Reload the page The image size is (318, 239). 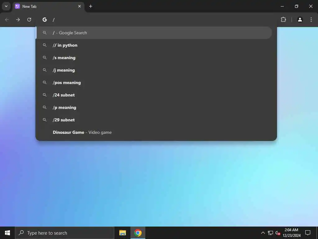[29, 20]
